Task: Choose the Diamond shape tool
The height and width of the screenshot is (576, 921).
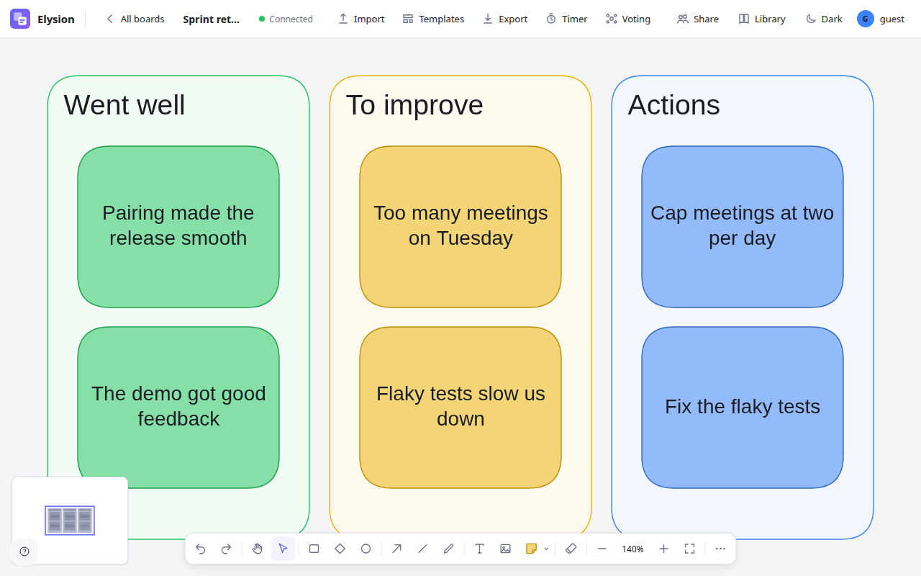Action: click(340, 549)
